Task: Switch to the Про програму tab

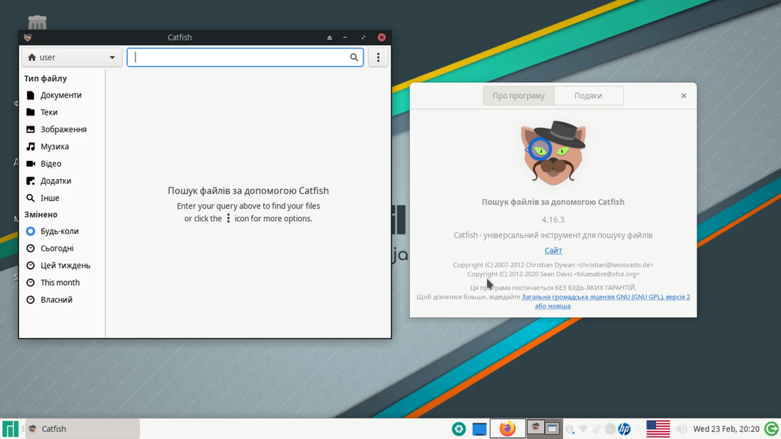Action: point(518,96)
